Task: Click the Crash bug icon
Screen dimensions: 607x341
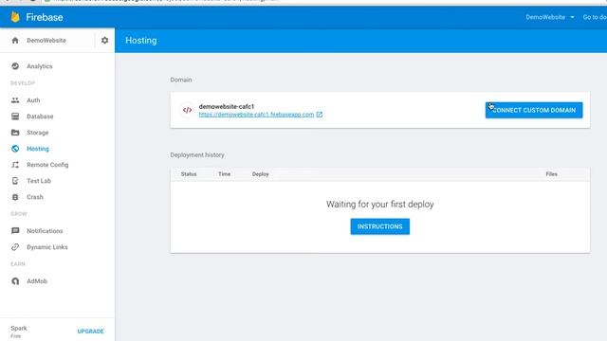Action: point(15,197)
